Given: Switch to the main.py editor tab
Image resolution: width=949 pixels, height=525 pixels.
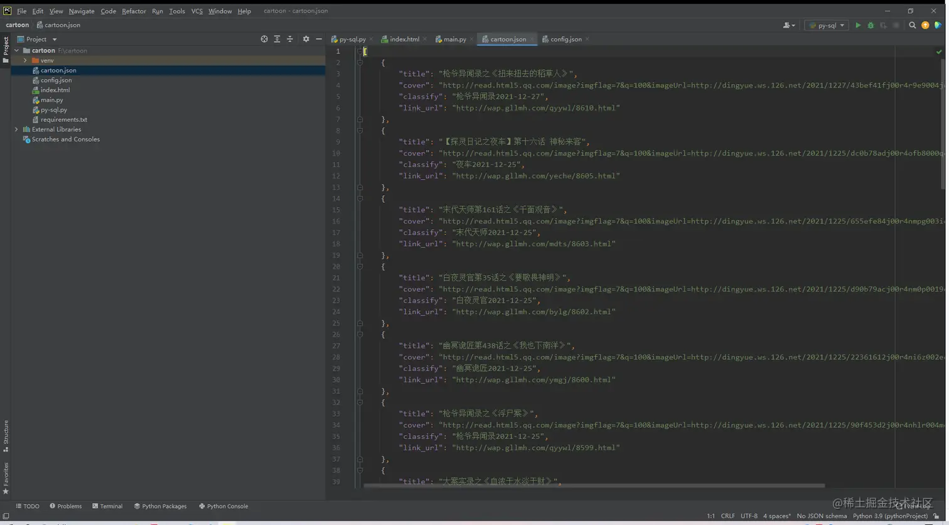Looking at the screenshot, I should [454, 39].
